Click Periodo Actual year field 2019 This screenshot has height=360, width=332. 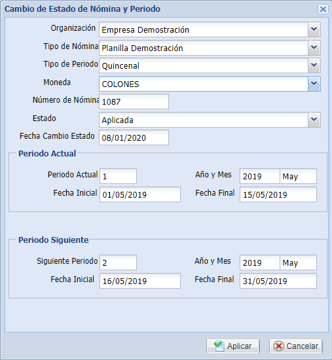(x=259, y=176)
